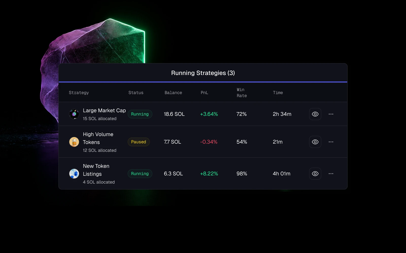Click the +8.22% PnL value
This screenshot has width=406, height=253.
tap(209, 174)
